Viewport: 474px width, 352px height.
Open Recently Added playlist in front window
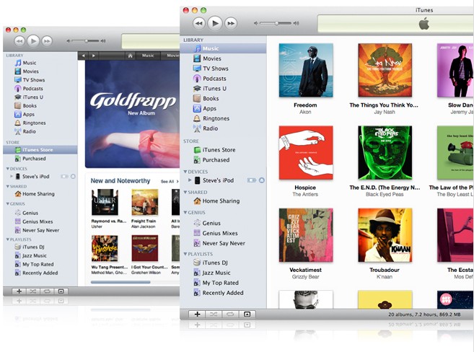click(223, 292)
